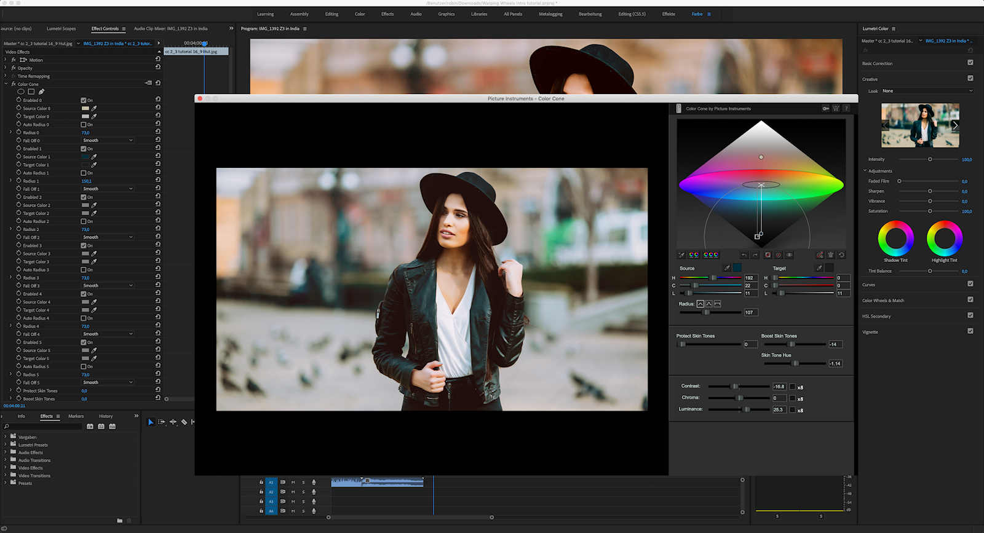Select the ellipse mask tool under Color Cone

click(21, 92)
